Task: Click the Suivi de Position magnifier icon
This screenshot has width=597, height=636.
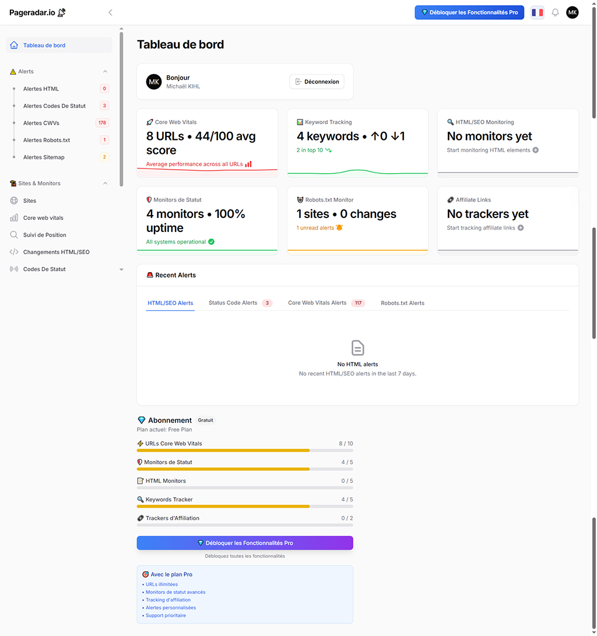Action: click(14, 235)
